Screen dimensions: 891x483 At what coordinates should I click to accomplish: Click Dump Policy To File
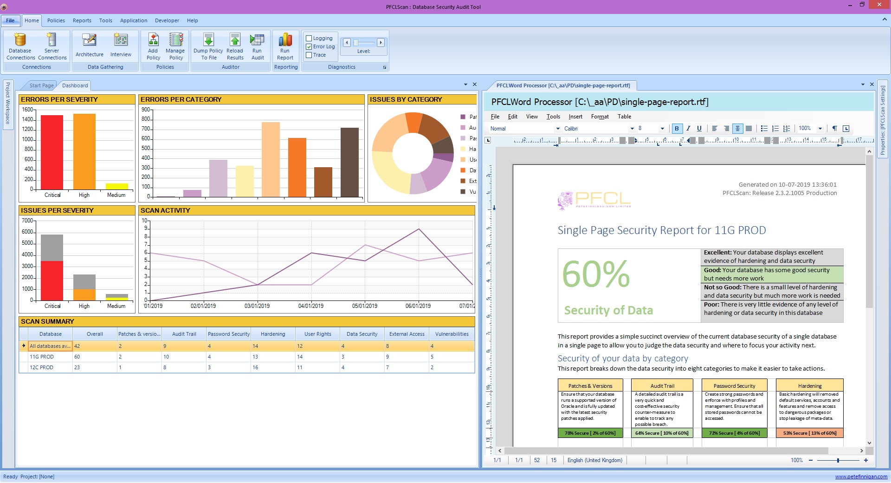coord(208,46)
